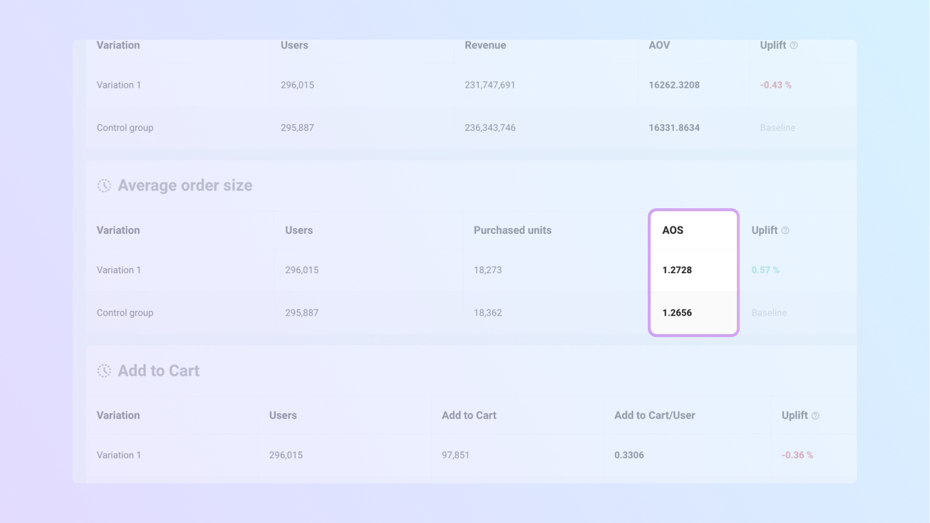Click the AOV value 16262.3208
The image size is (930, 523).
(x=674, y=85)
